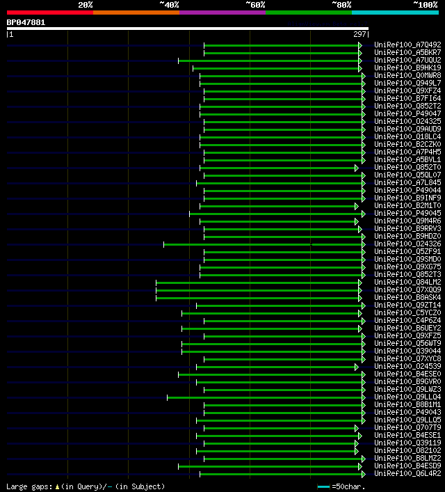Click the green alignment bar of UniRef100_Q84LM2
Viewport: 445px width, 492px height.
pos(257,283)
